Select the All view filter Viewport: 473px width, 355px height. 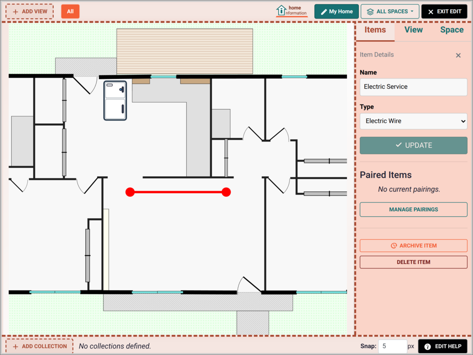[70, 12]
